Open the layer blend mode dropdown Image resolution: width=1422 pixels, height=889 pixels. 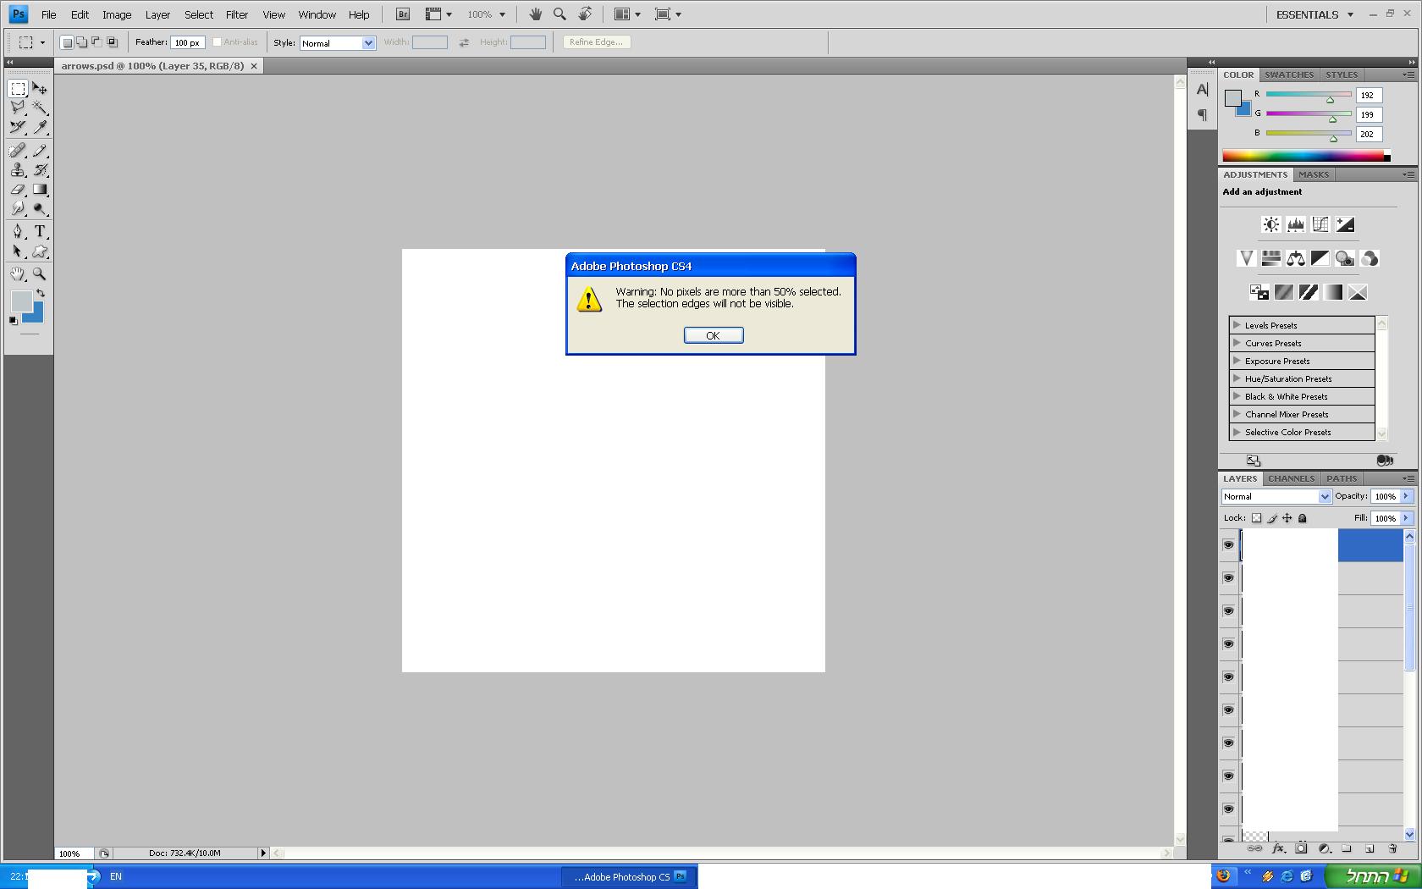coord(1276,497)
